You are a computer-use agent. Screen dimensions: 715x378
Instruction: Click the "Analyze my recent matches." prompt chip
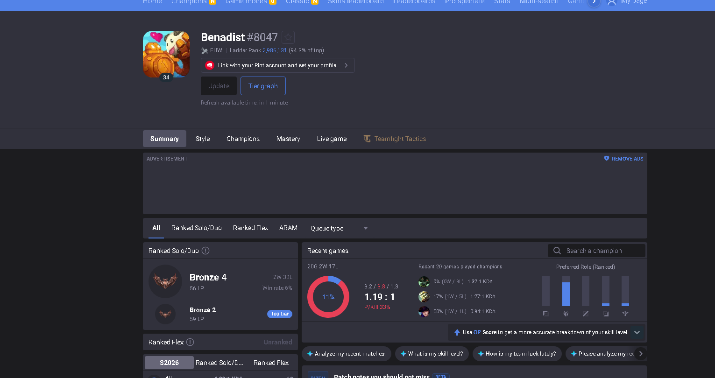[346, 354]
